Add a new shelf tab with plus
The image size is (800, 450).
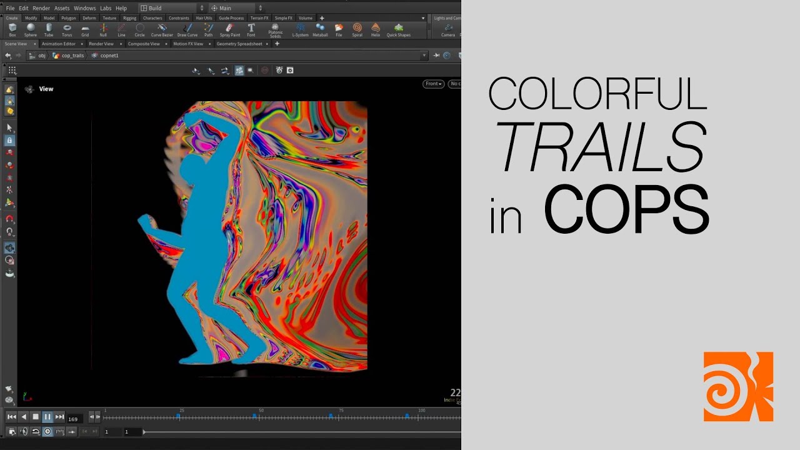point(322,18)
